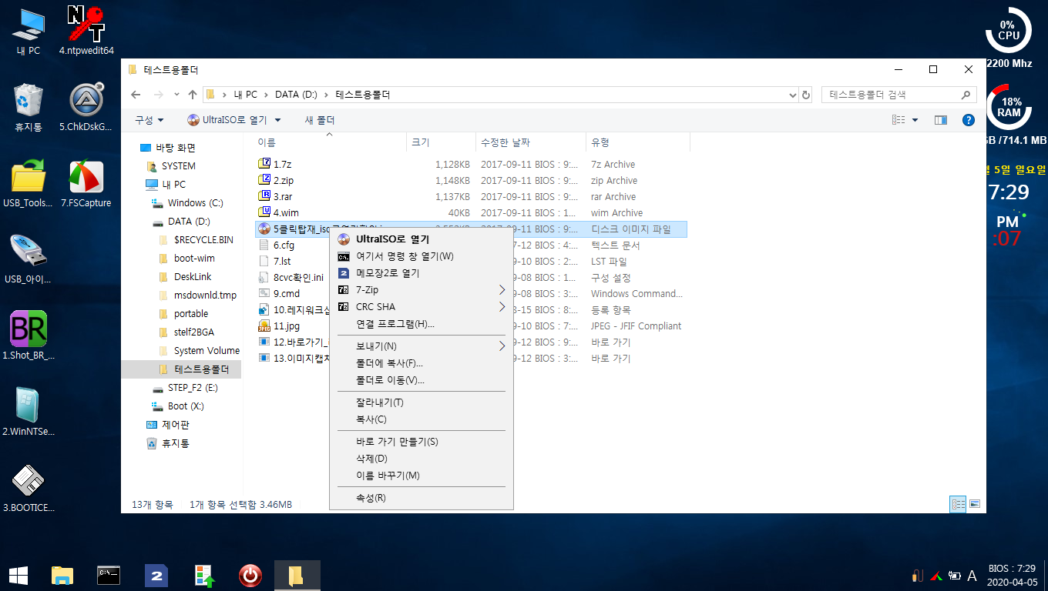Launch the 7.FSCapture desktop icon
This screenshot has height=591, width=1048.
86,184
